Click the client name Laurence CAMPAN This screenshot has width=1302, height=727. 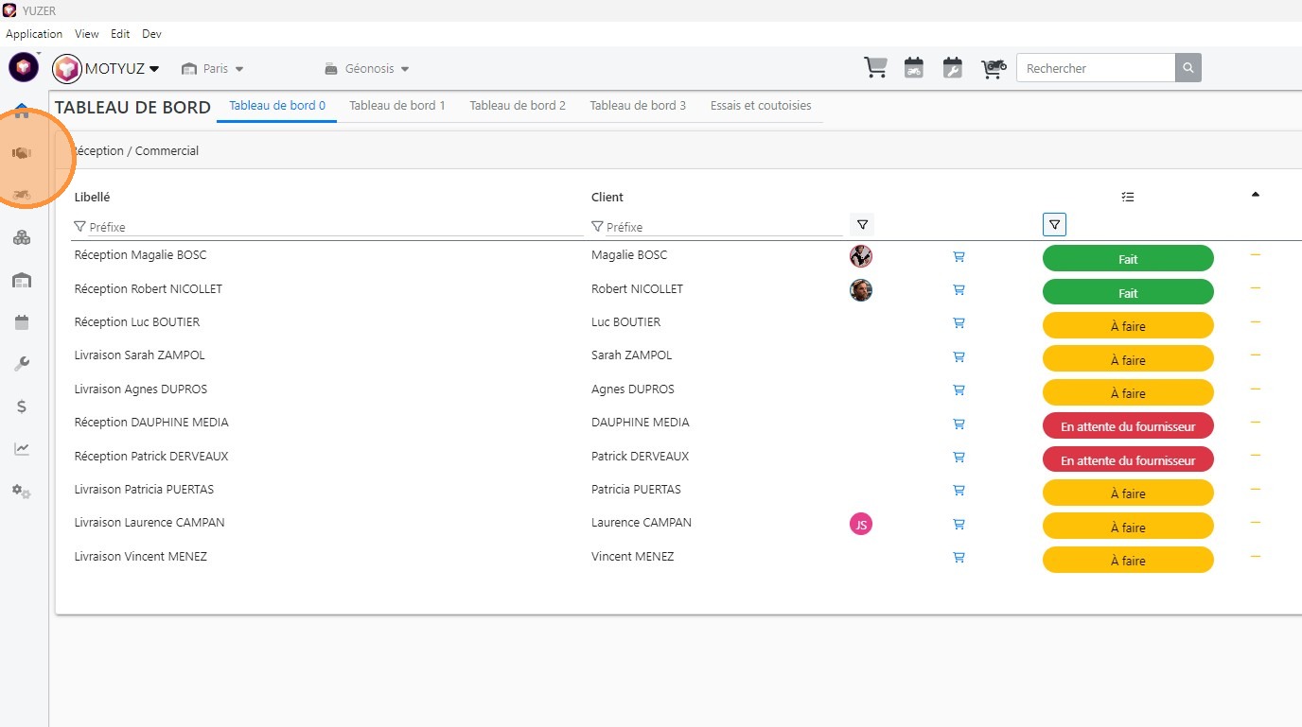(x=642, y=522)
